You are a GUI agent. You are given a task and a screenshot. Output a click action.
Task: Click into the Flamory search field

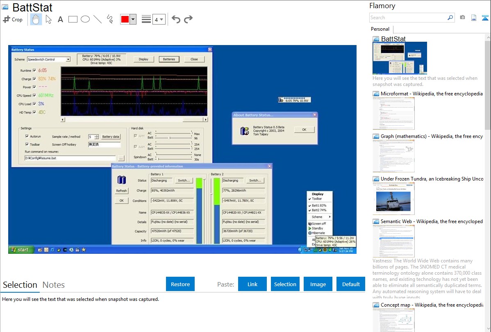(x=408, y=18)
